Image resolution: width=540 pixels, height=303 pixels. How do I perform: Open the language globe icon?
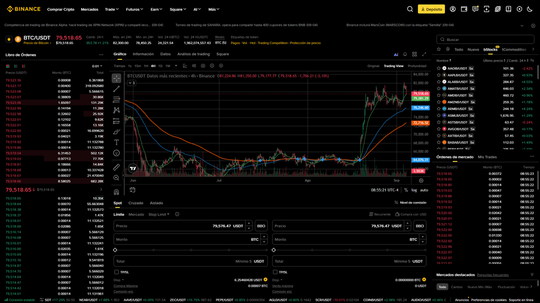coord(498,9)
